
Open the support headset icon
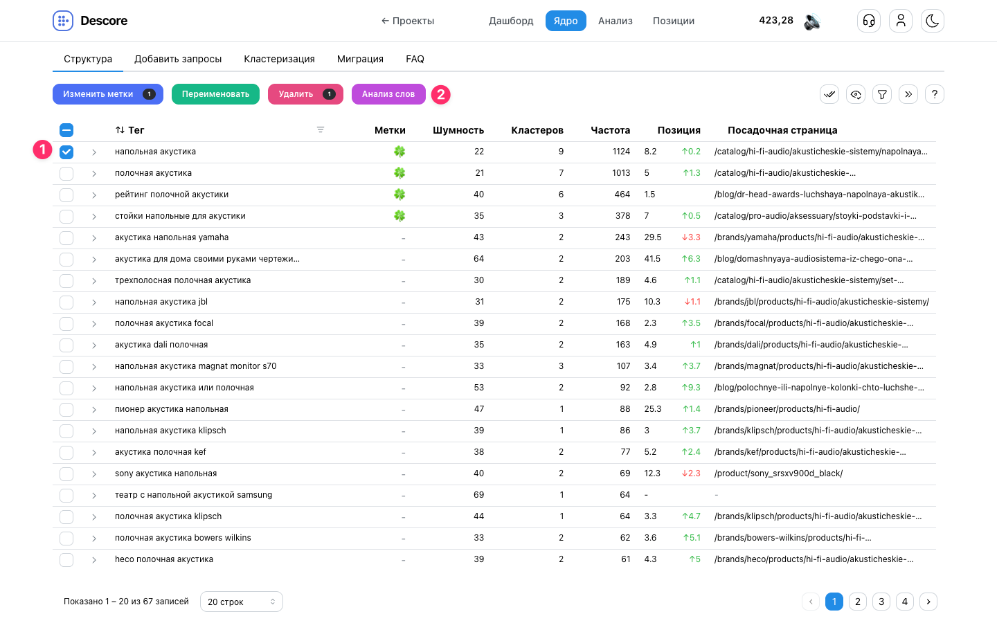tap(869, 21)
